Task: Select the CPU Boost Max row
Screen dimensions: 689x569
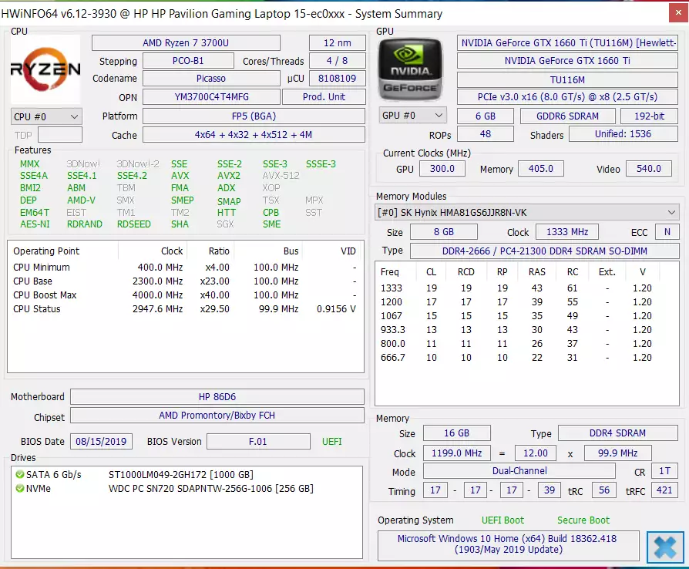Action: click(185, 295)
